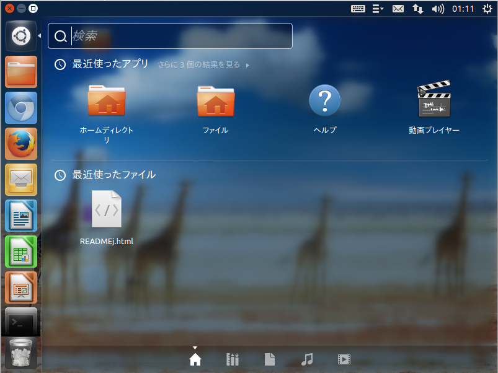
Task: Launch LibreOffice Calc from launcher
Action: tap(21, 252)
